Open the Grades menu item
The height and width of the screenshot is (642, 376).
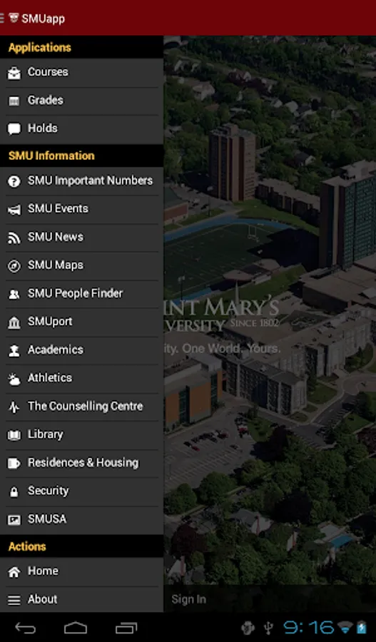pos(81,101)
